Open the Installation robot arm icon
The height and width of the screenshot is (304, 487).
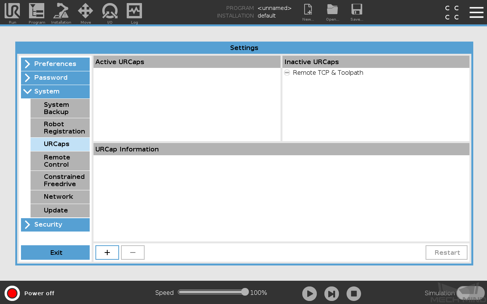61,11
